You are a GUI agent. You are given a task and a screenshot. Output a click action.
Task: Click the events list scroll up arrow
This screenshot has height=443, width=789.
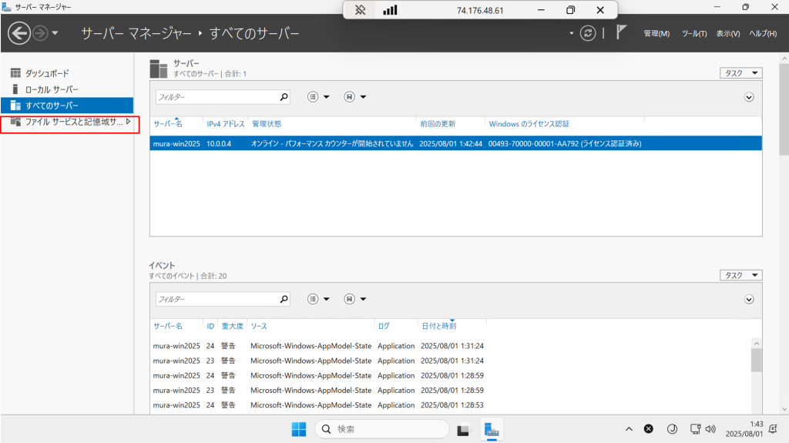pyautogui.click(x=757, y=344)
